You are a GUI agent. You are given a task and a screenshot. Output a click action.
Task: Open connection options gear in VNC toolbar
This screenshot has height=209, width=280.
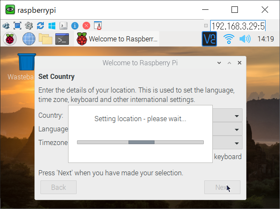29,26
